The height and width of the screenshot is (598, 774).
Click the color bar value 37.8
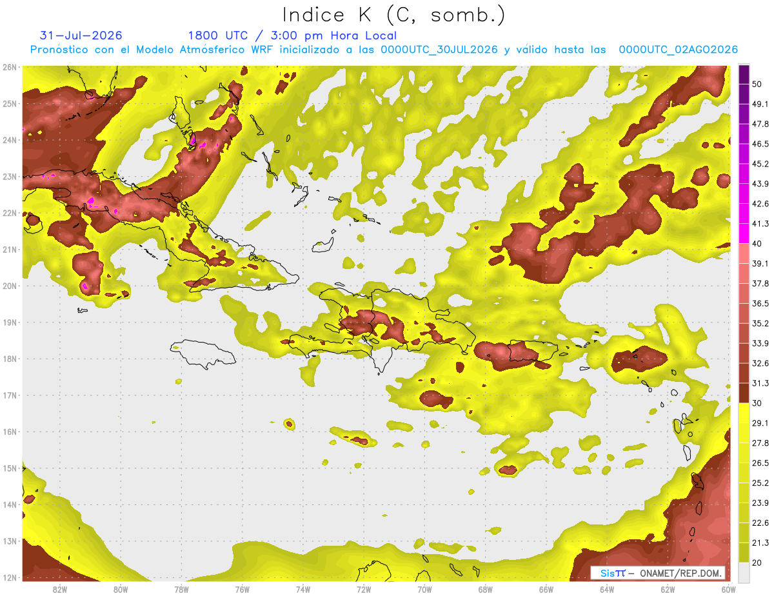[x=760, y=283]
